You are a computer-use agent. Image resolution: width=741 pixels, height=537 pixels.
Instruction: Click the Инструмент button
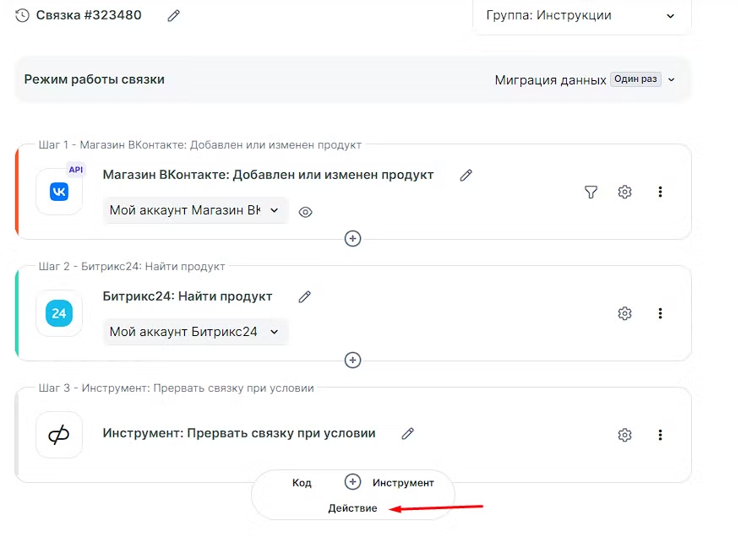[403, 483]
